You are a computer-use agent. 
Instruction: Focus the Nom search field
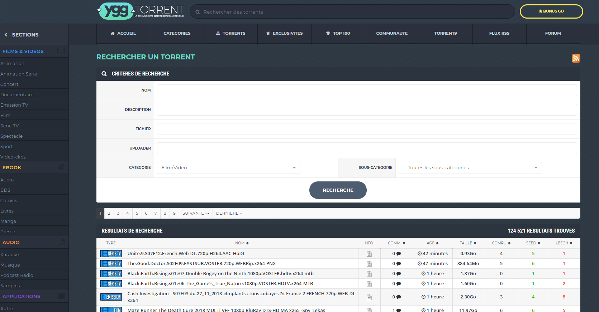tap(367, 91)
